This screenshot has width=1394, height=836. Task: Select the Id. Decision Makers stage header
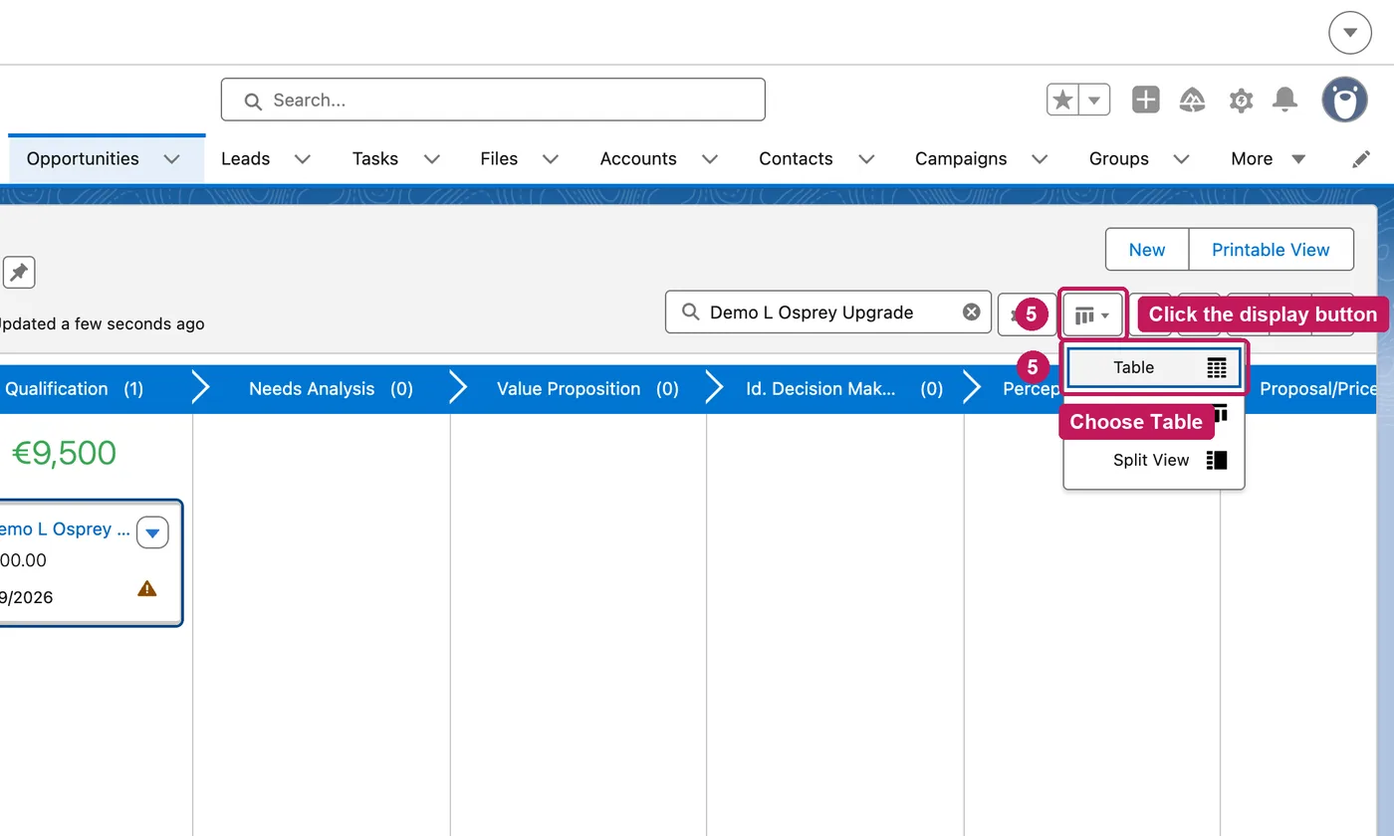[844, 389]
